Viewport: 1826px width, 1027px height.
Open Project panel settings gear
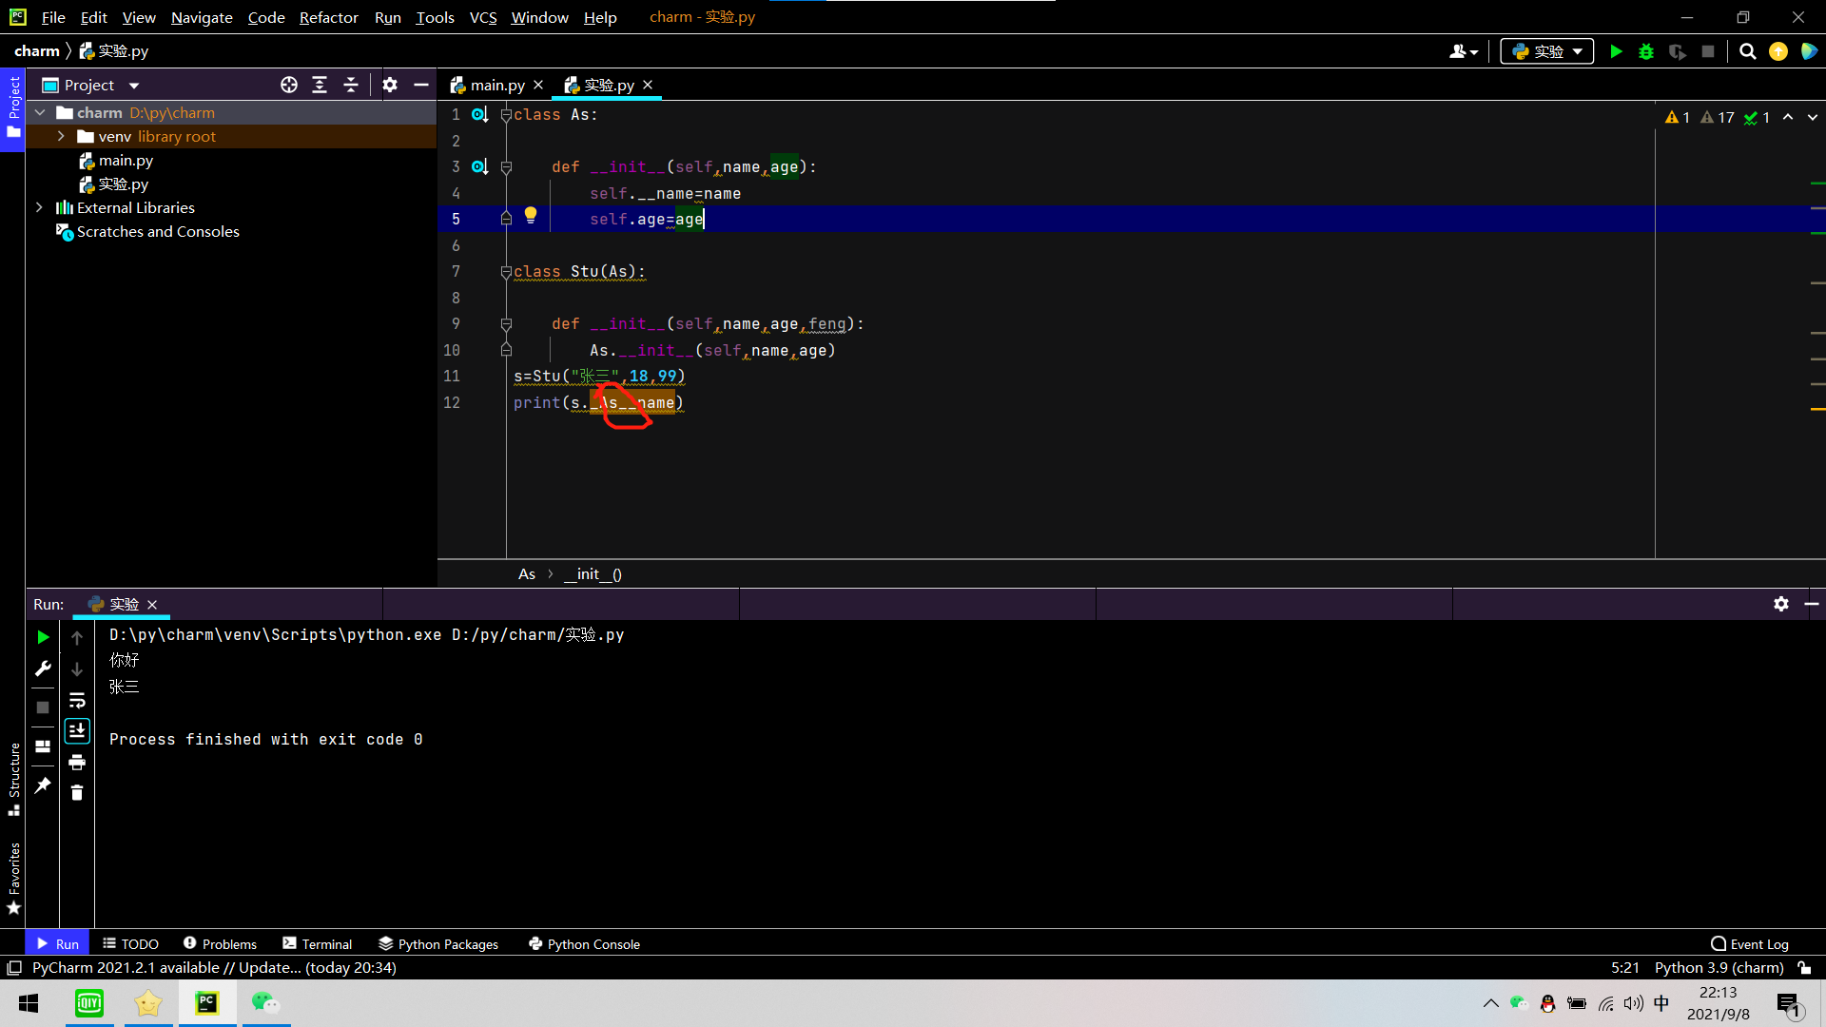pyautogui.click(x=390, y=85)
